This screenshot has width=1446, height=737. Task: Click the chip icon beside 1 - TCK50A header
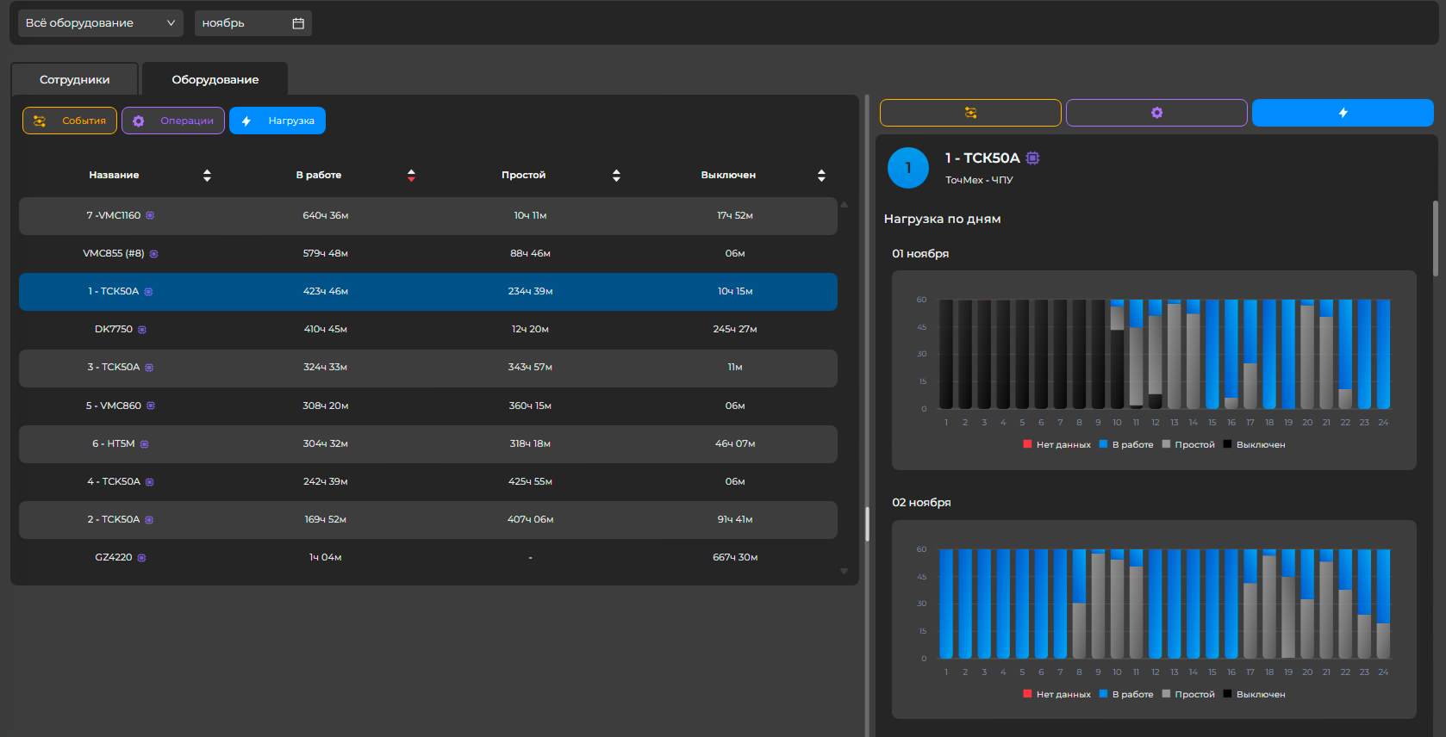[x=1032, y=158]
